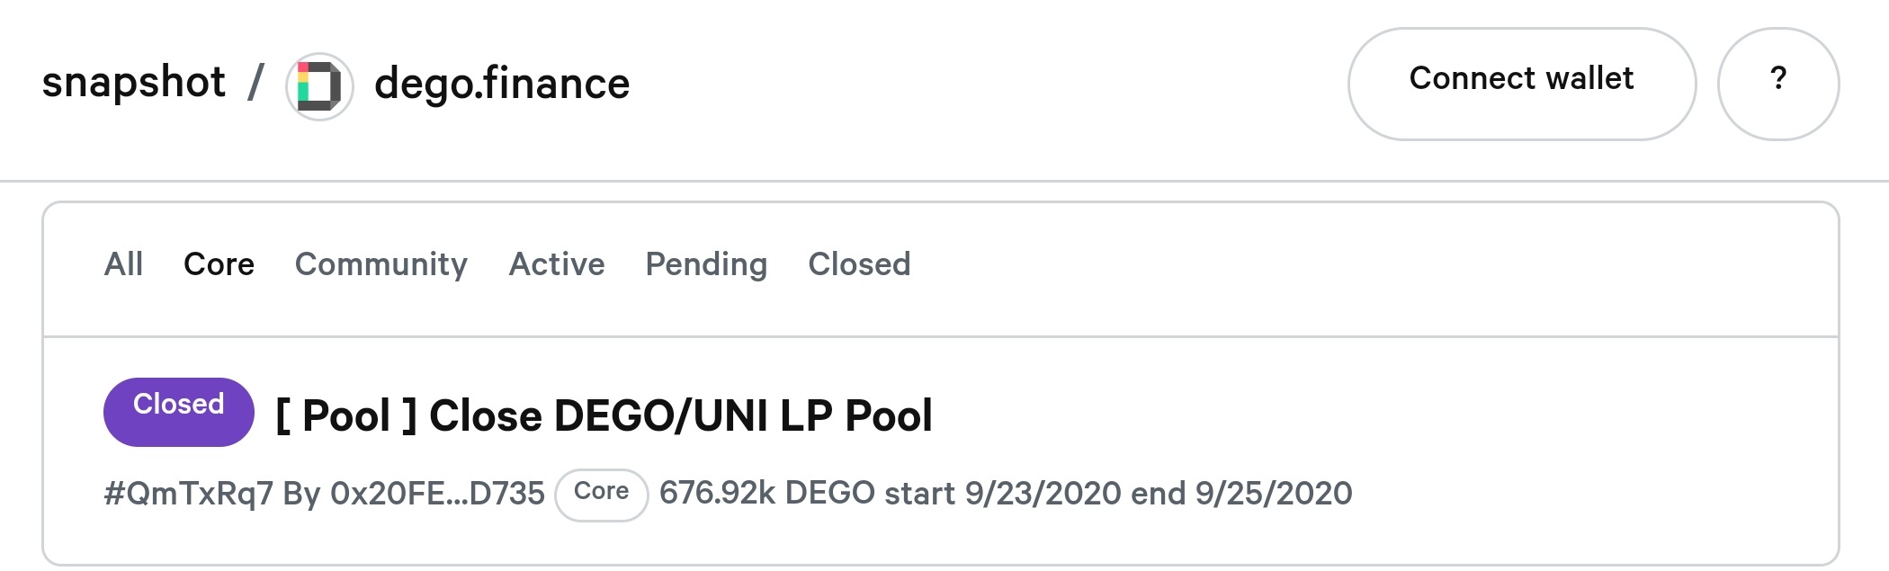The width and height of the screenshot is (1889, 571).
Task: Open the Close DEGO/UNI LP Pool proposal
Action: pos(604,416)
